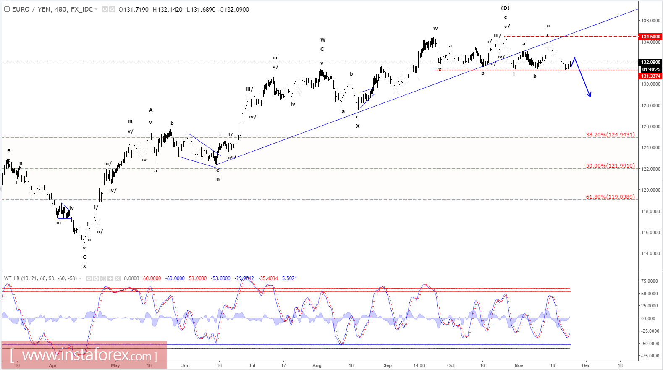This screenshot has height=370, width=663.
Task: Select the (D) wave label near chart top
Action: point(505,8)
